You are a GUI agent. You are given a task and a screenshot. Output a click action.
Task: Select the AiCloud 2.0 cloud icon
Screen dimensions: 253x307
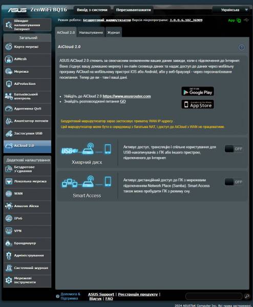pos(9,146)
